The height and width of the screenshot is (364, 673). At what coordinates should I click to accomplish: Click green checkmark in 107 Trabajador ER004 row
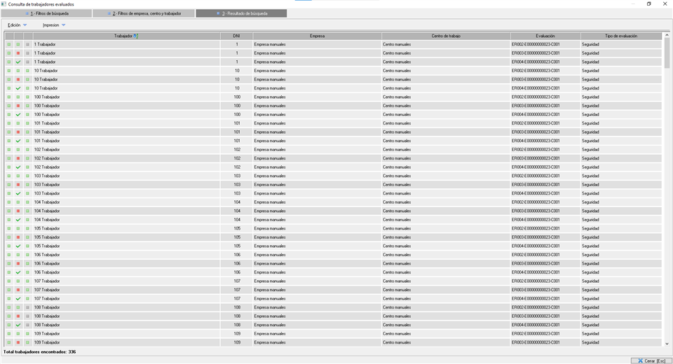click(18, 299)
